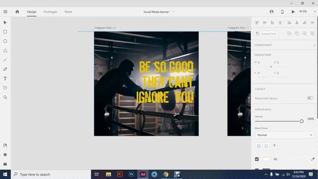Switch to the Prototype tab

pos(50,12)
